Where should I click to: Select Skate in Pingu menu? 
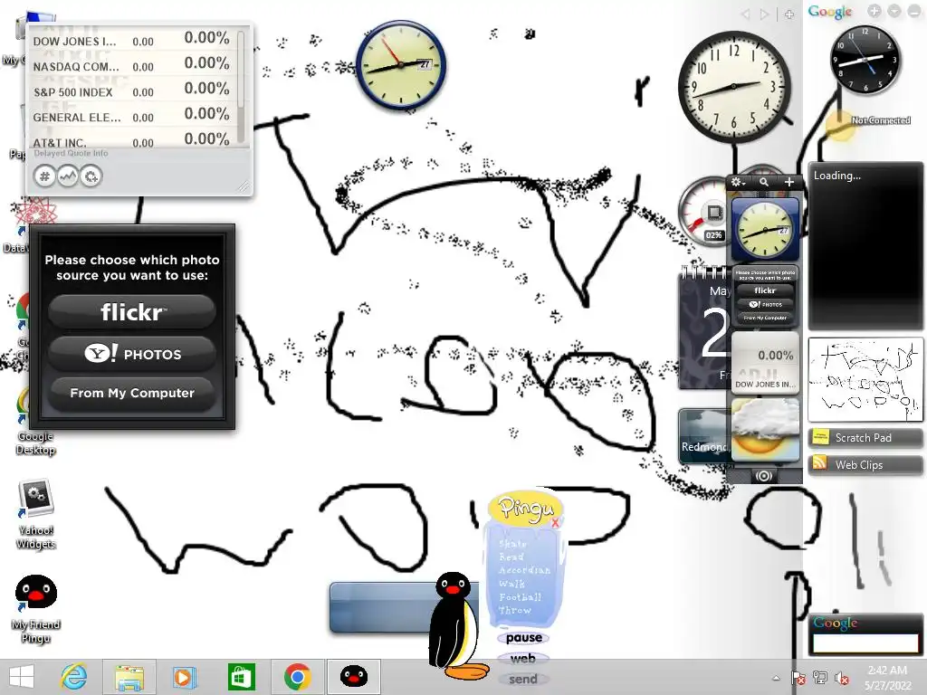point(512,543)
